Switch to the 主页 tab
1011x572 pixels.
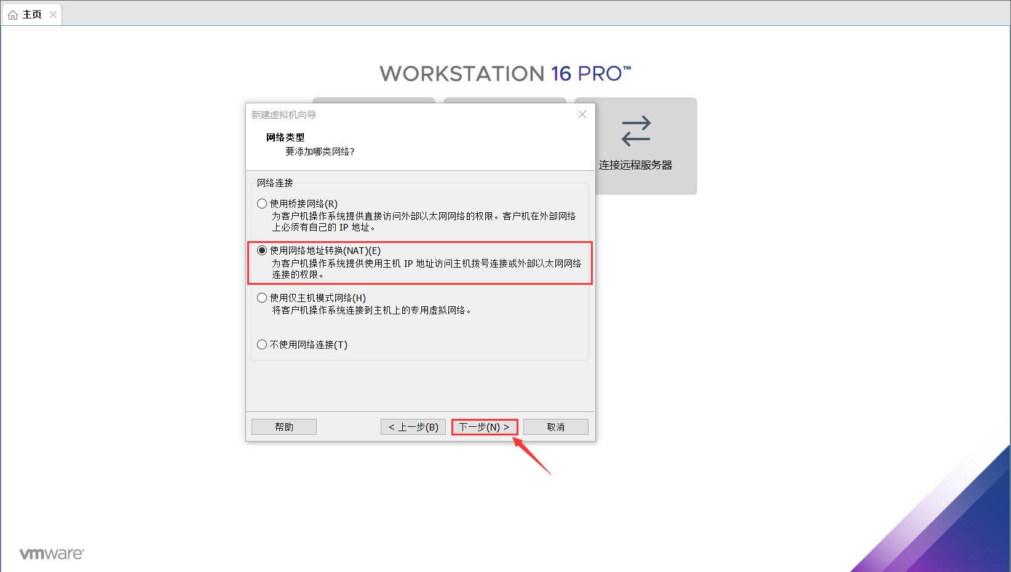(x=31, y=14)
